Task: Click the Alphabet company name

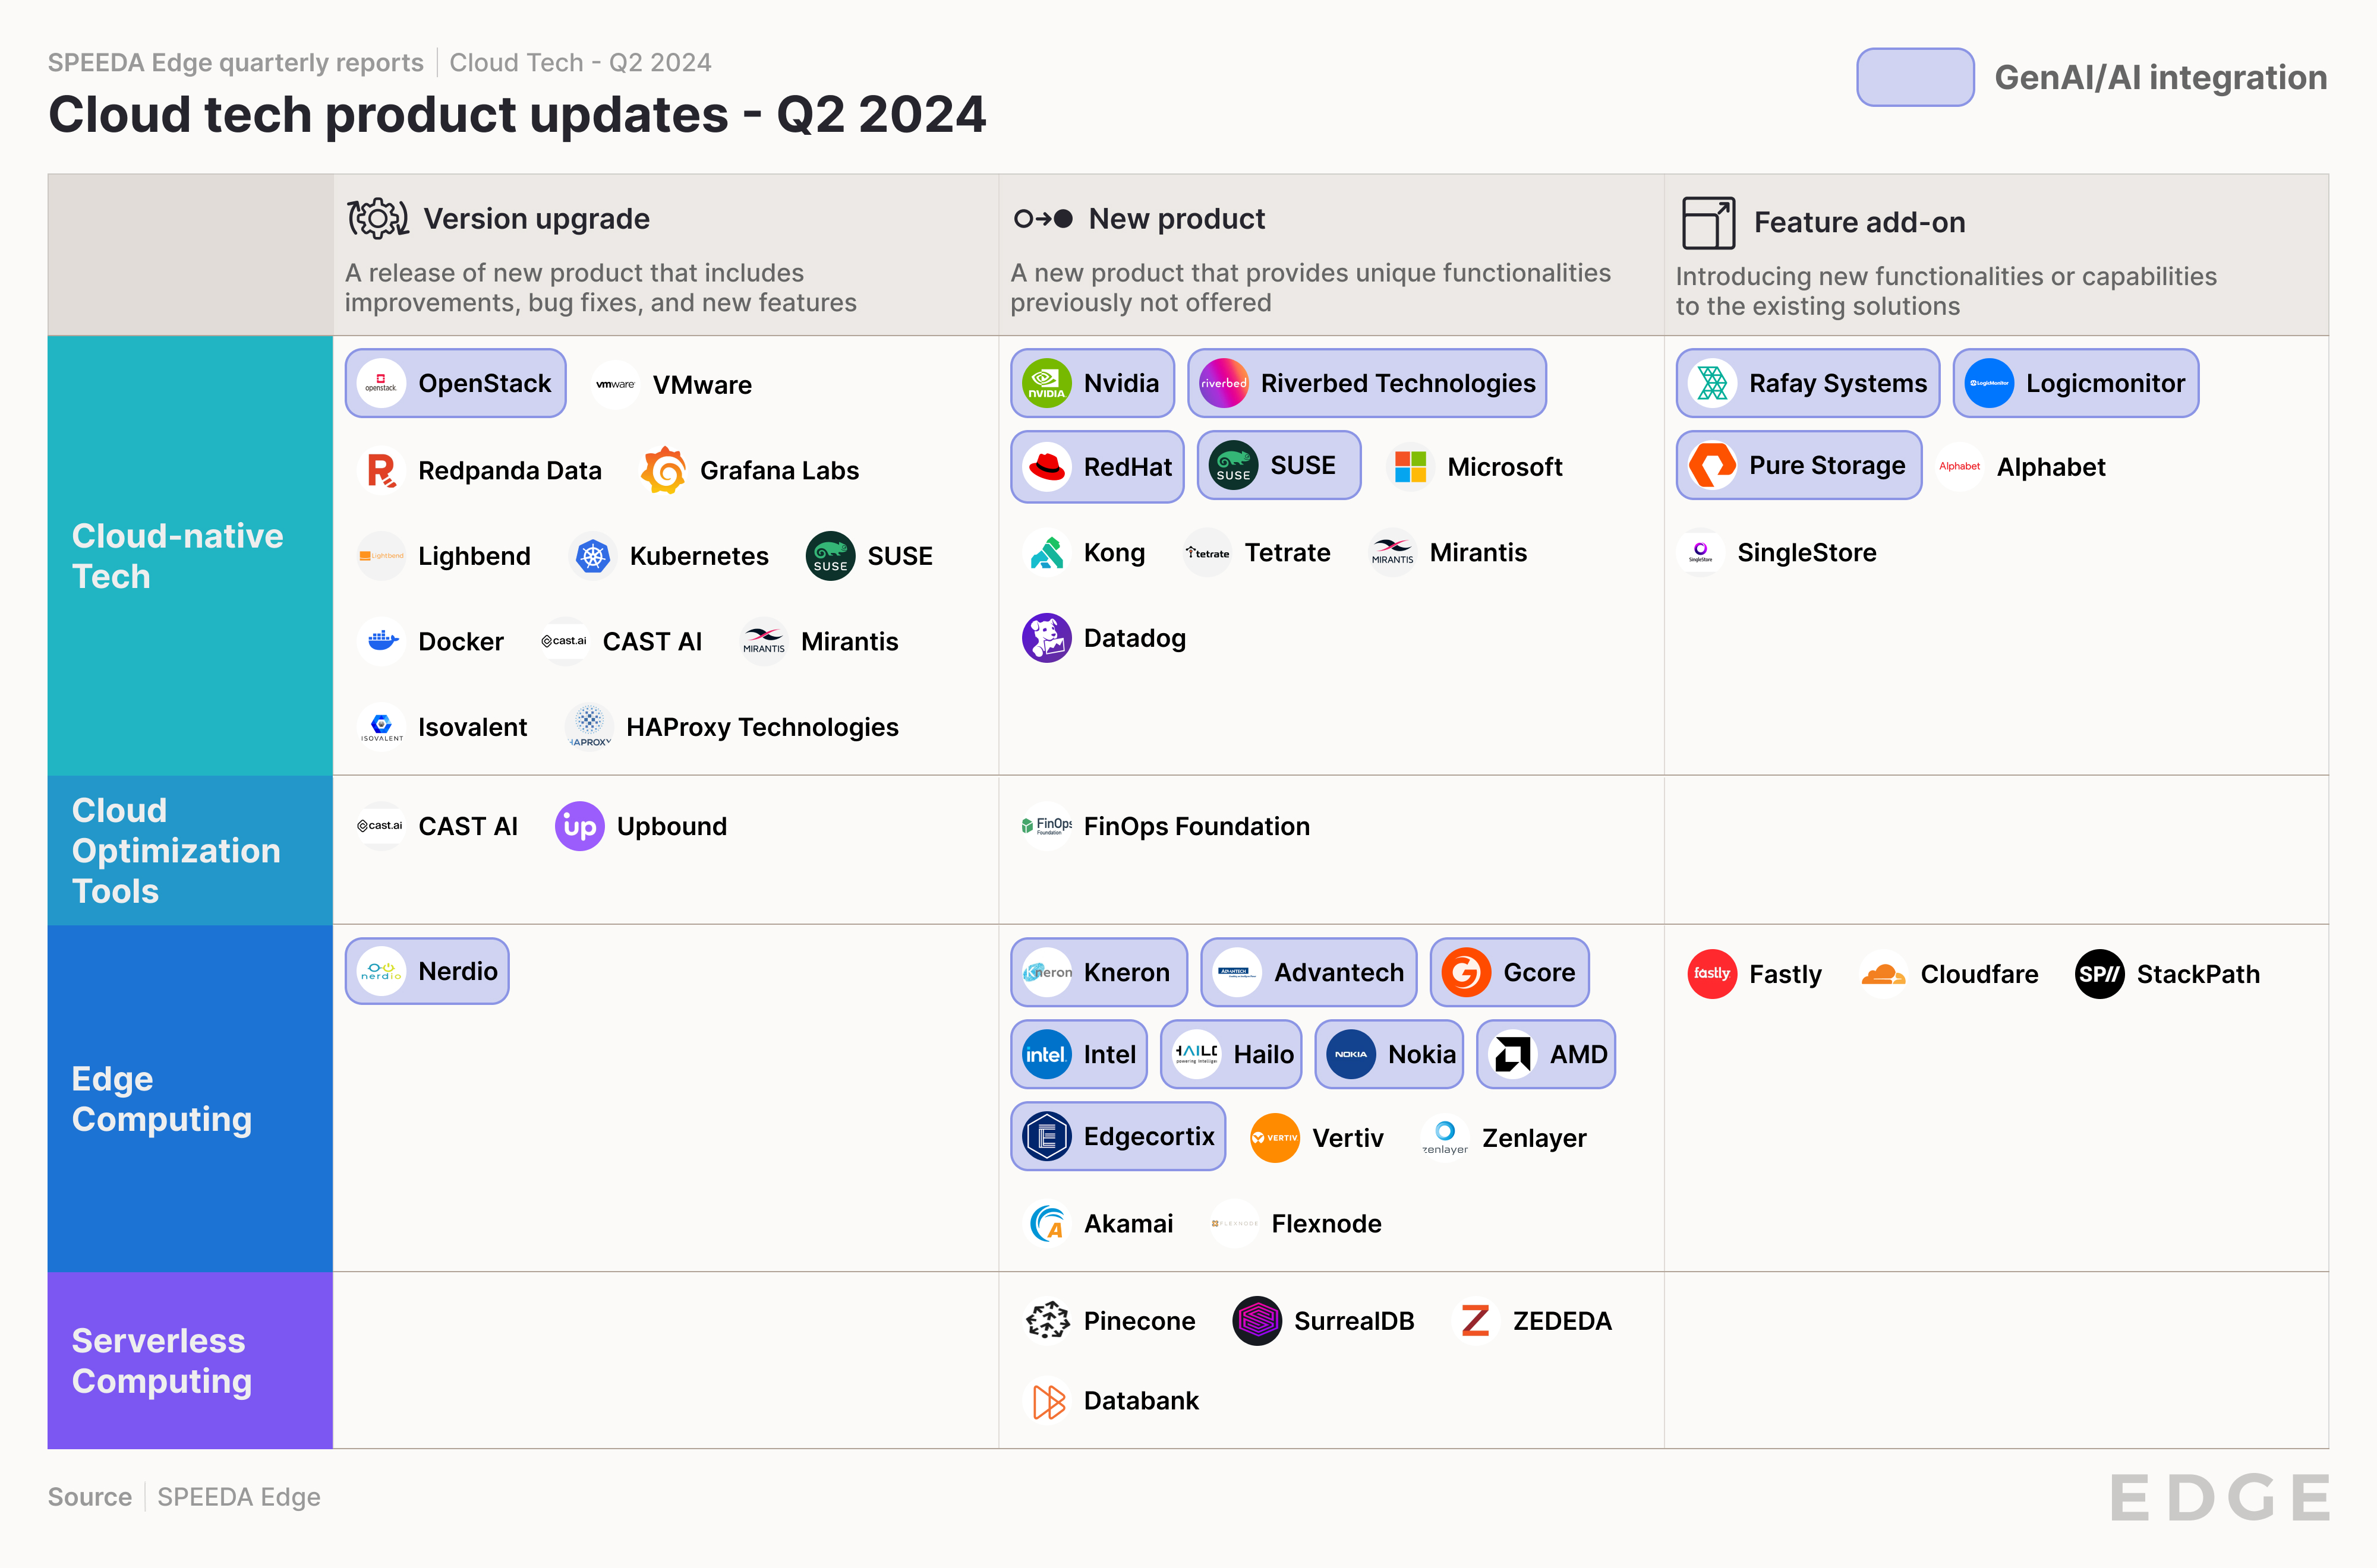Action: click(2051, 467)
